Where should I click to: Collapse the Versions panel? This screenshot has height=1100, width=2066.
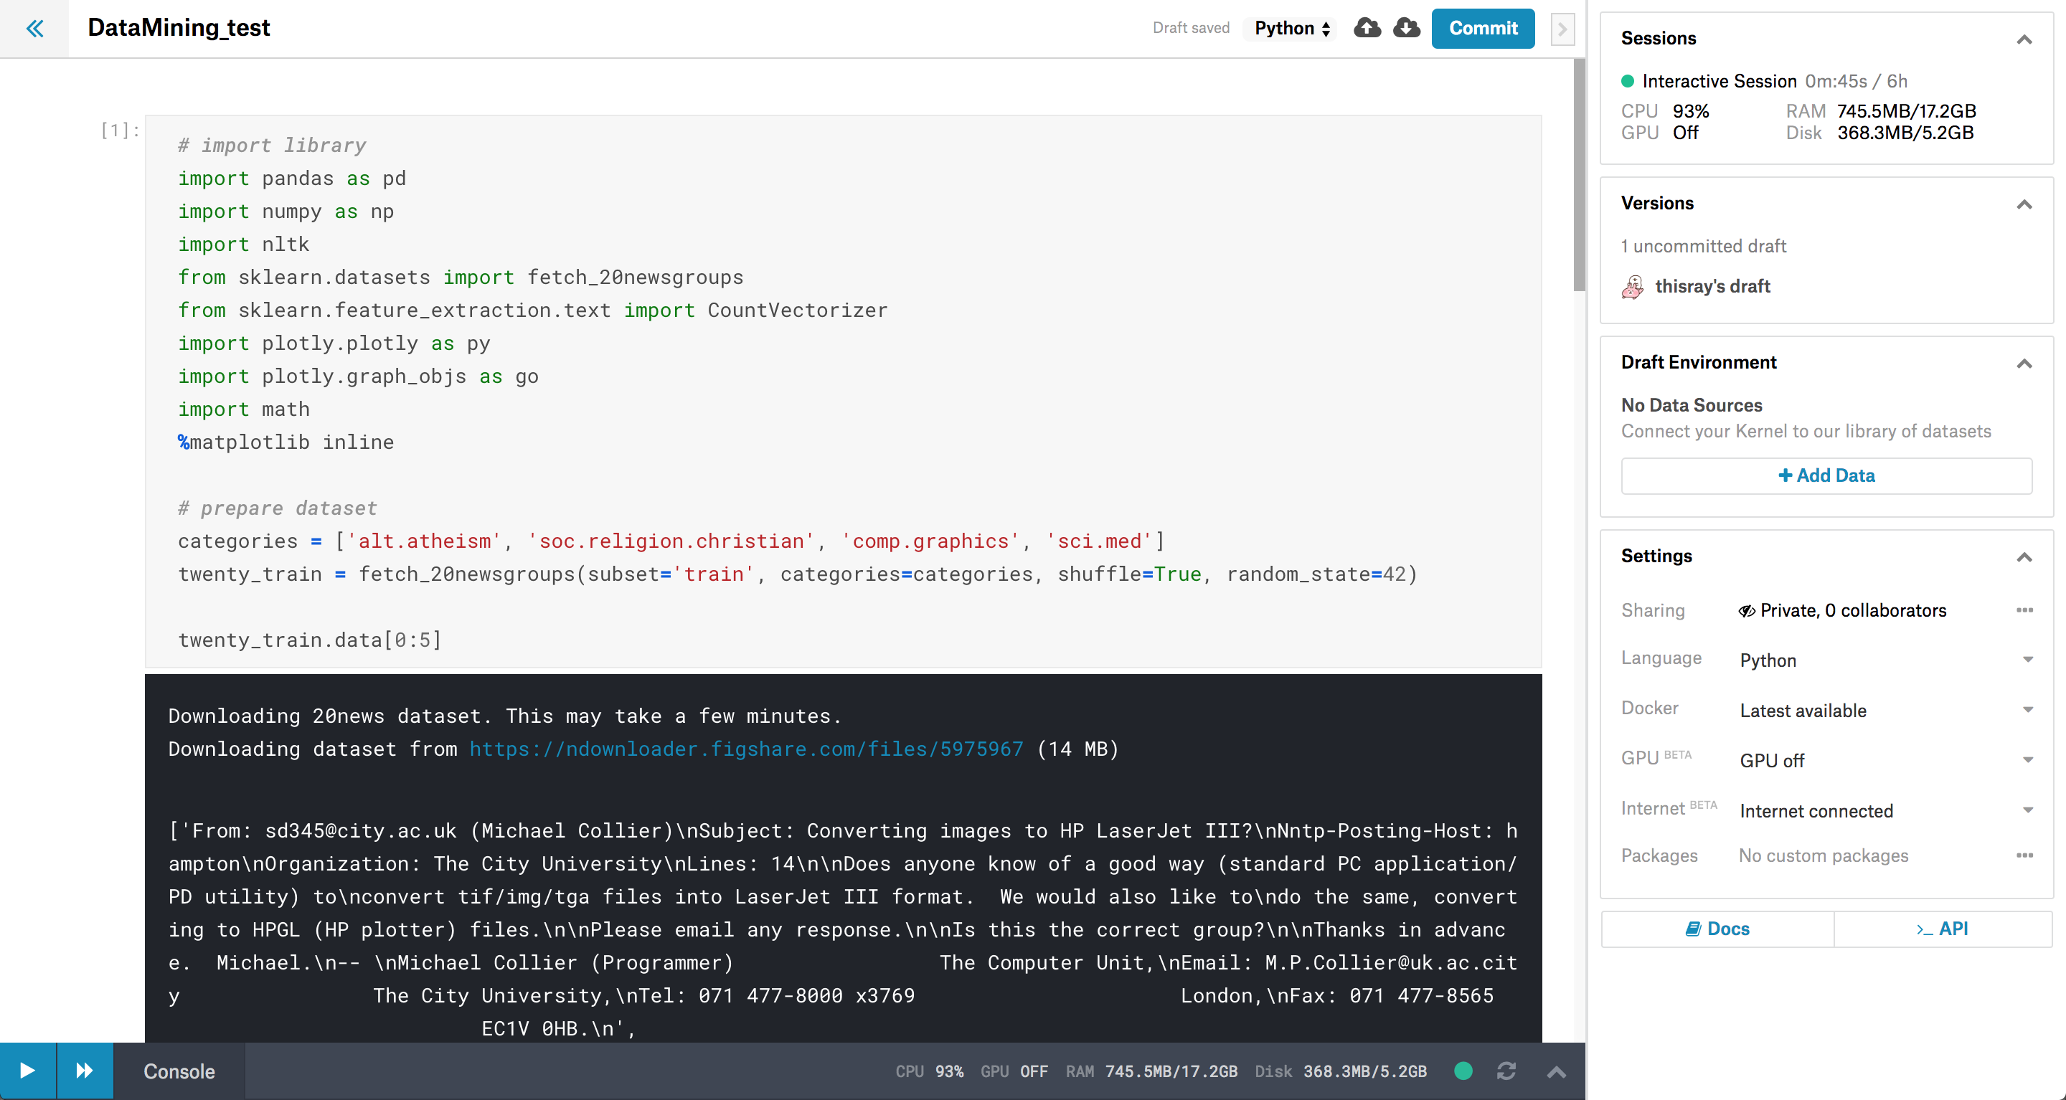tap(2024, 204)
